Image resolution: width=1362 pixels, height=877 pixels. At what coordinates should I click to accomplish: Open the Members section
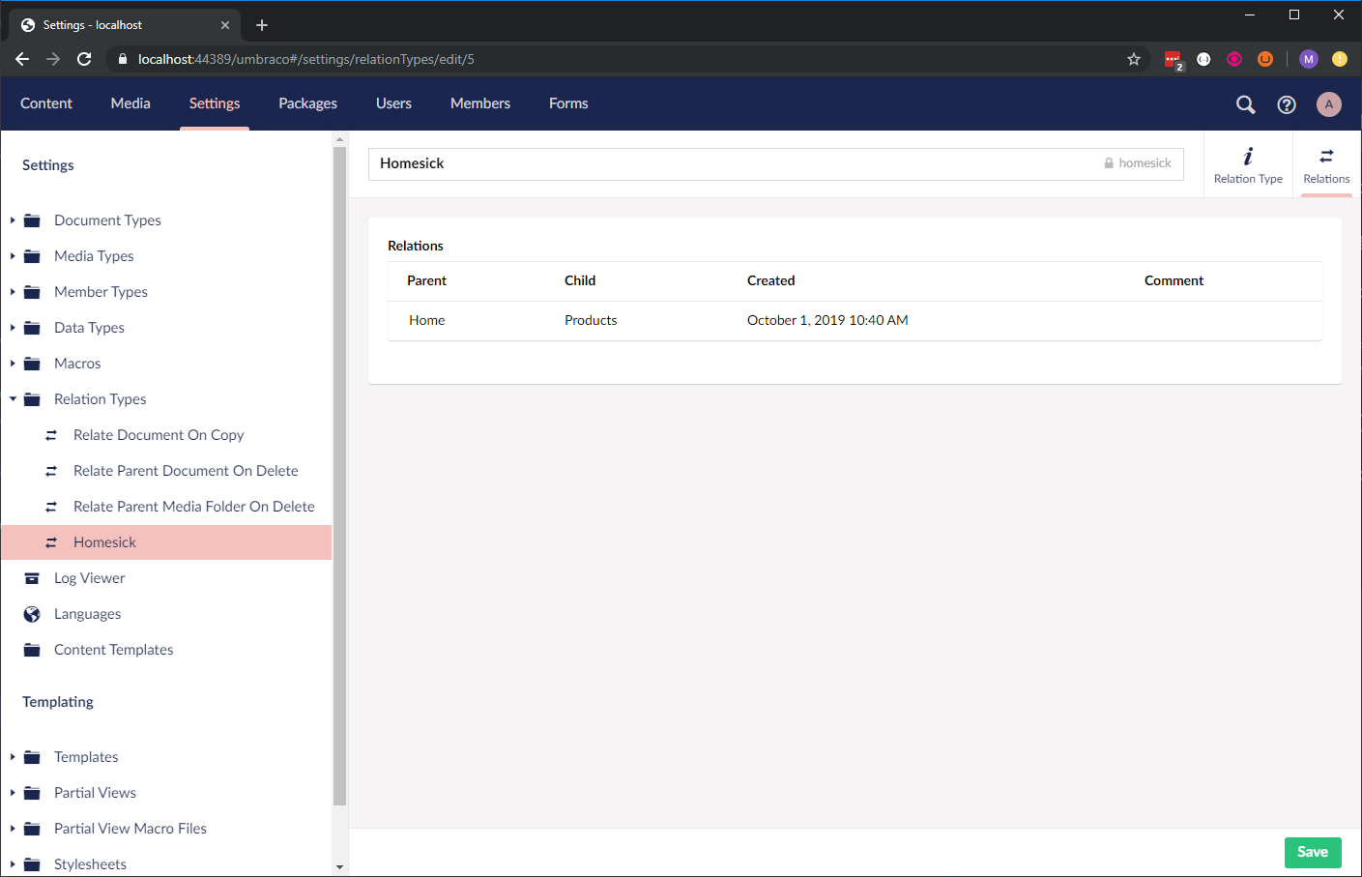pos(479,103)
